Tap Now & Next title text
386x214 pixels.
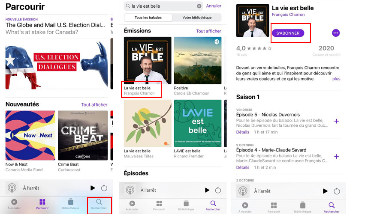coord(16,164)
